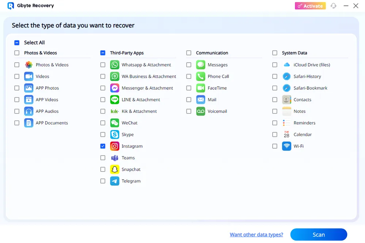
Task: Toggle the Third-Party Apps category checkbox
Action: (103, 53)
